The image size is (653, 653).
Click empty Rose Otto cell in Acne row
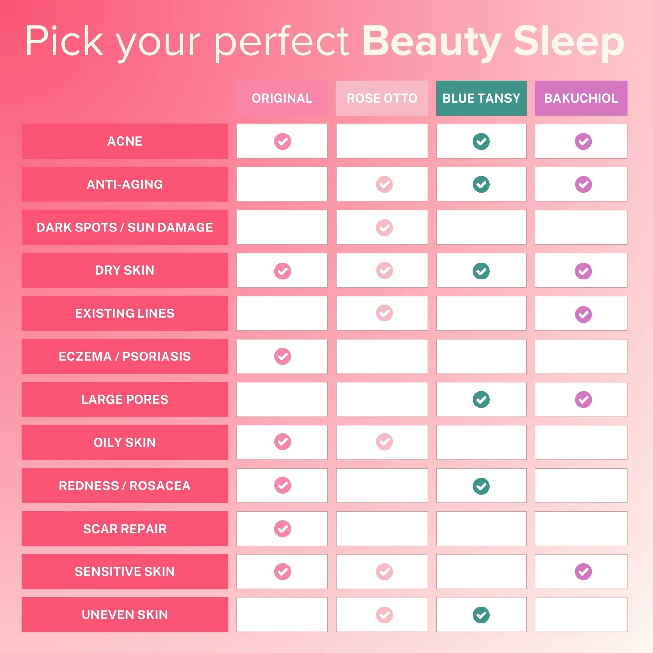[x=382, y=141]
